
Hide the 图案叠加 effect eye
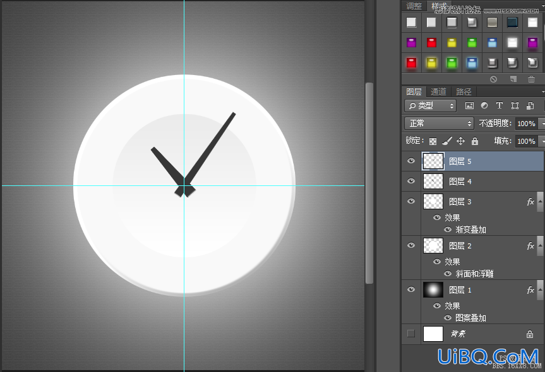448,318
